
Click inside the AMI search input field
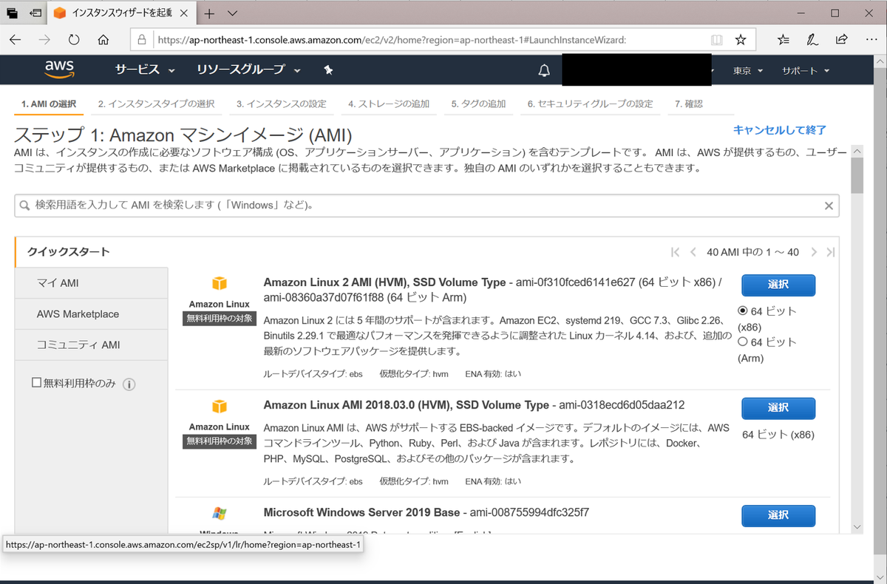pyautogui.click(x=370, y=206)
